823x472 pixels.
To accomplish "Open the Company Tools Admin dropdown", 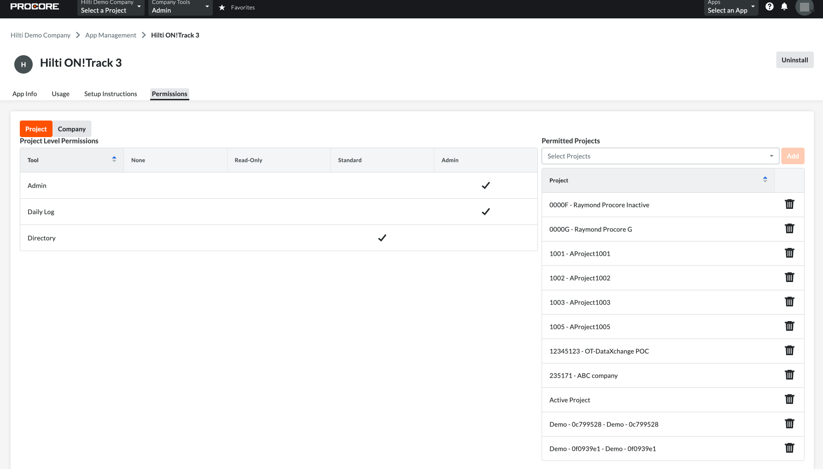I will pos(180,7).
